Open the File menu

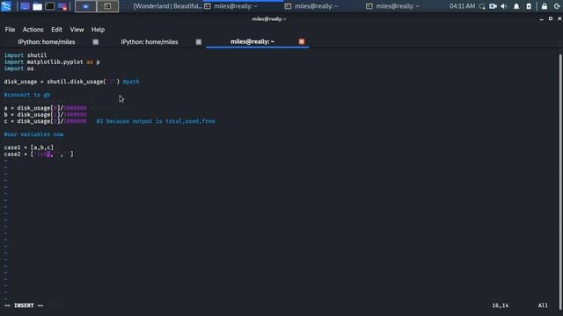click(10, 29)
